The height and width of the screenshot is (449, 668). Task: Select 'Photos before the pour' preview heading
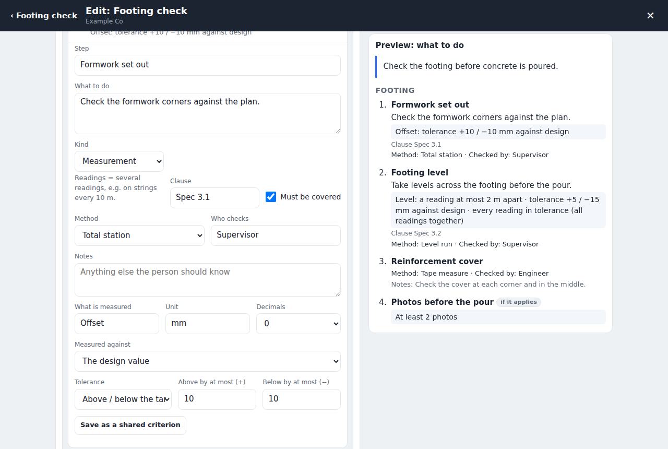pos(442,302)
